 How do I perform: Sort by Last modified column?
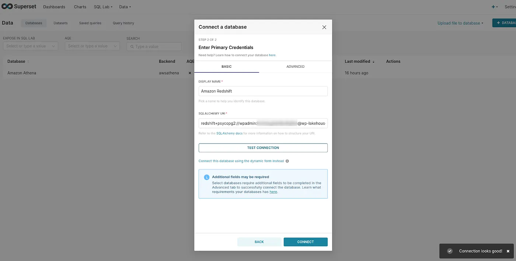[359, 61]
